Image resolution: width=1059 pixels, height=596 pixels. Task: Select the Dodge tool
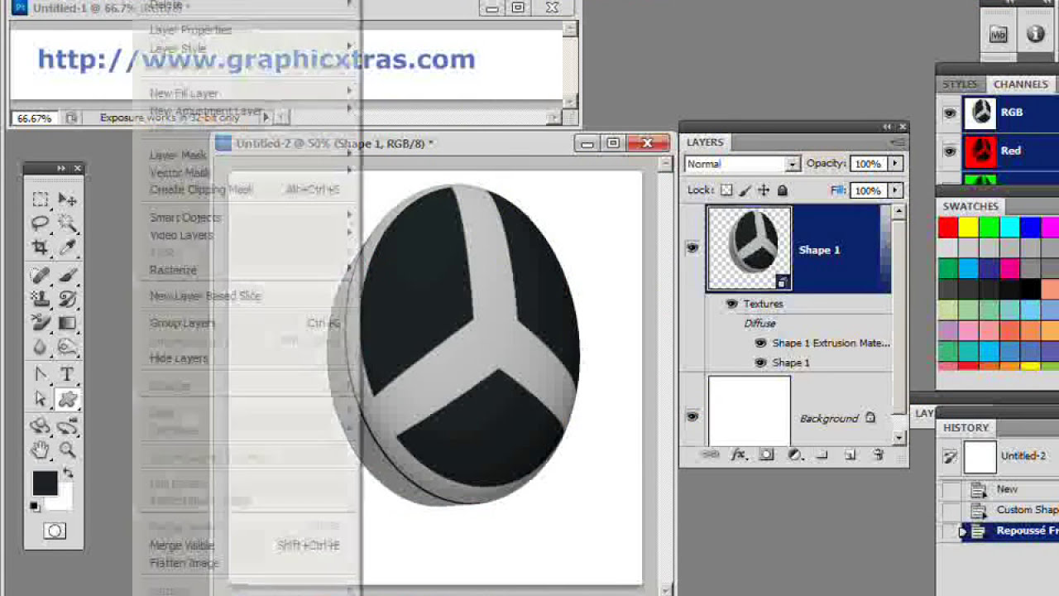67,347
